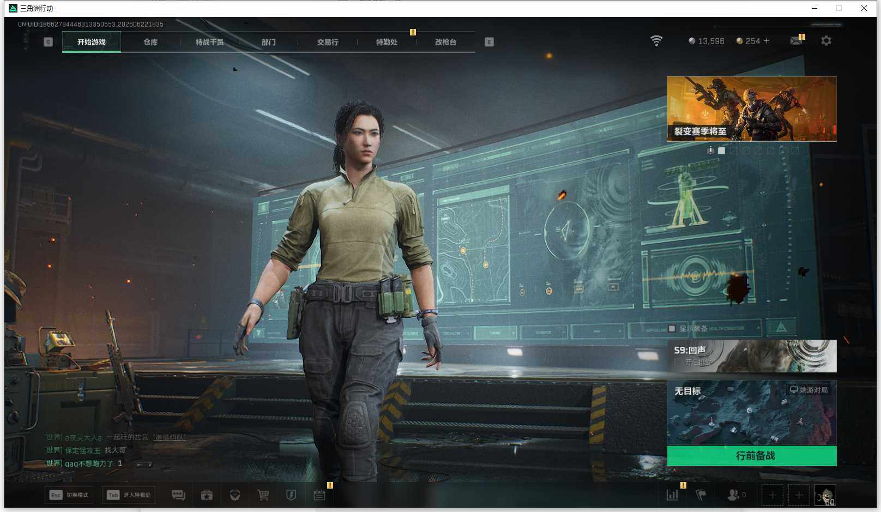Screen dimensions: 881x512
Task: Open the flag icon in bottom bar
Action: [701, 495]
